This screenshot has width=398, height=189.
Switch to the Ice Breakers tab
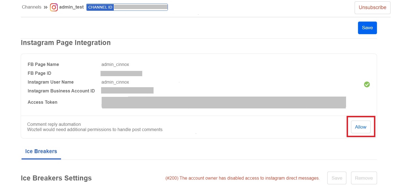pyautogui.click(x=41, y=151)
